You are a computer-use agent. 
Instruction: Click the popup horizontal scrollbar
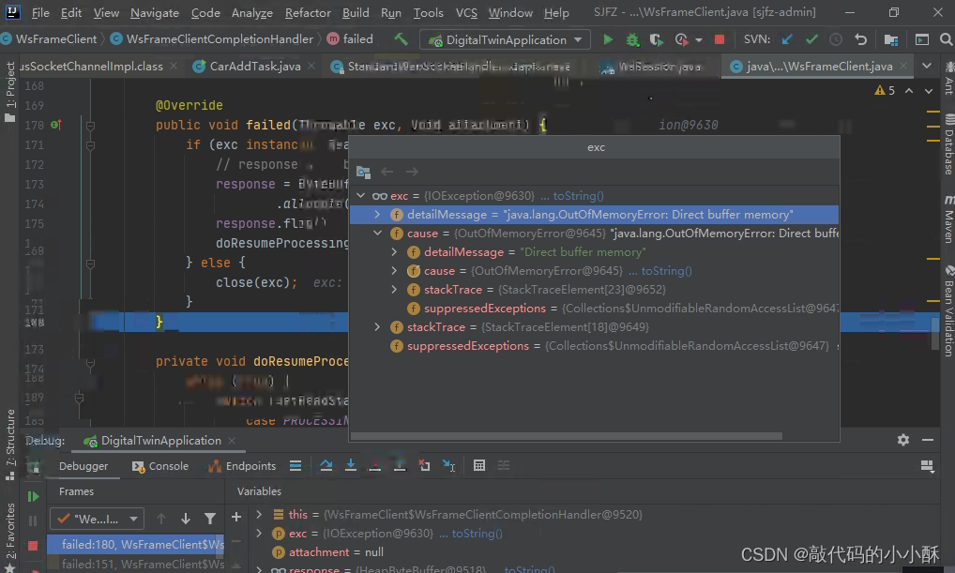click(x=568, y=436)
